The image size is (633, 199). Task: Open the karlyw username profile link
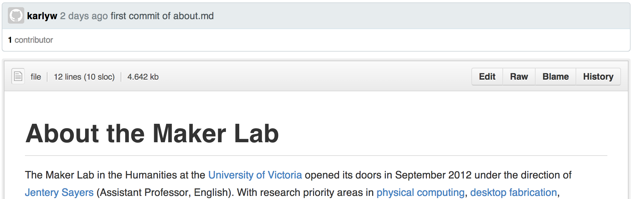(42, 16)
